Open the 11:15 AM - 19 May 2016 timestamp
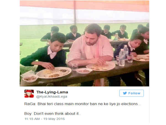 (45, 119)
